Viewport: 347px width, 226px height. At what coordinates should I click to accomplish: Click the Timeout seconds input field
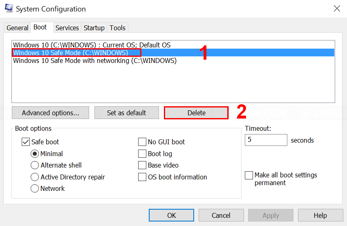coord(266,140)
